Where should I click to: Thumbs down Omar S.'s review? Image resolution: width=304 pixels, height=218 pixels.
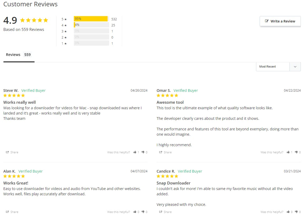[x=296, y=152]
